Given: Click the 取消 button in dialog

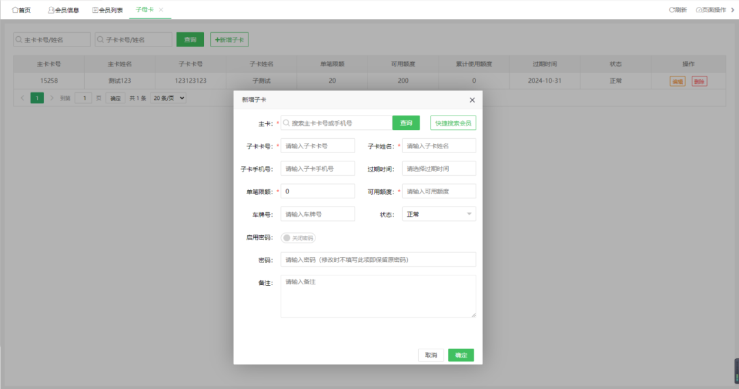Looking at the screenshot, I should tap(430, 355).
